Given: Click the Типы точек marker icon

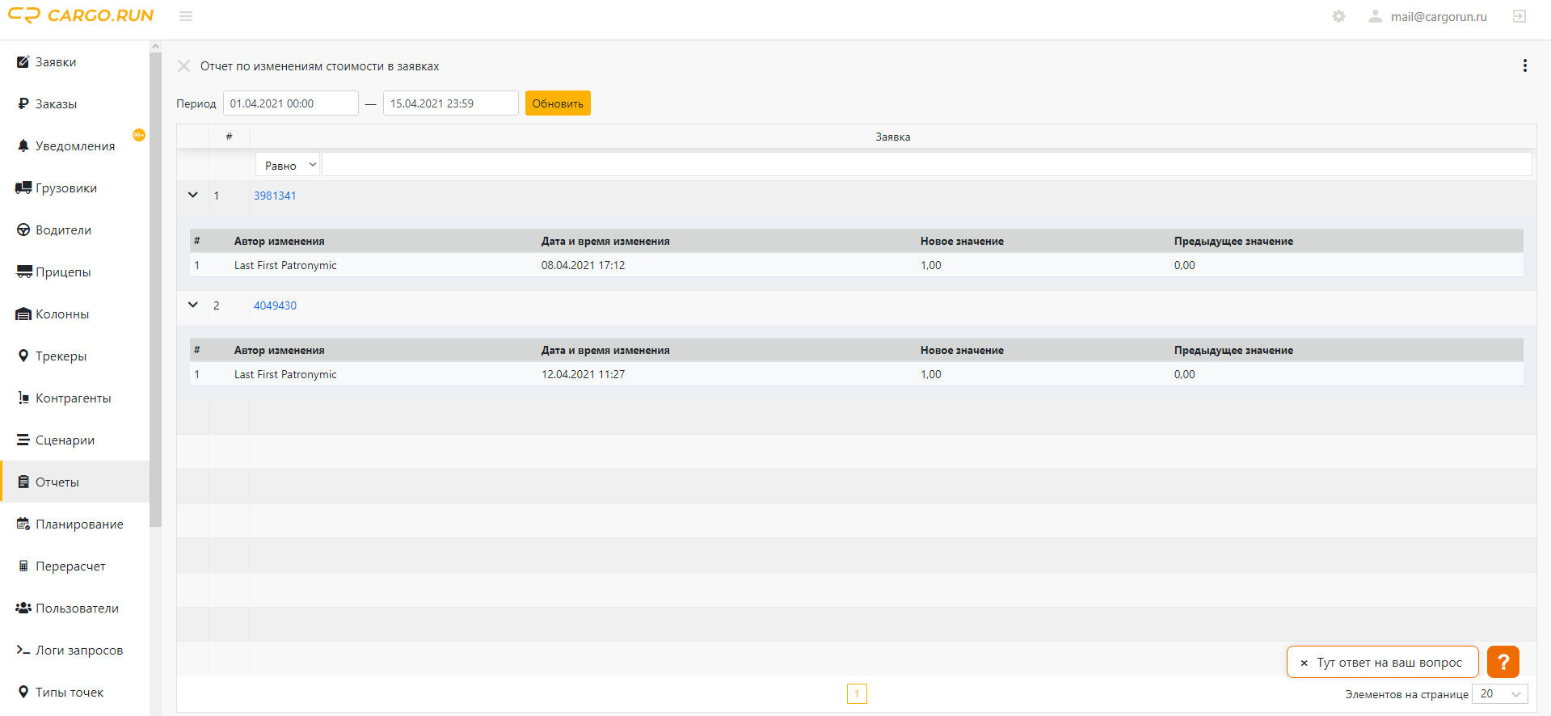Looking at the screenshot, I should click(x=23, y=692).
